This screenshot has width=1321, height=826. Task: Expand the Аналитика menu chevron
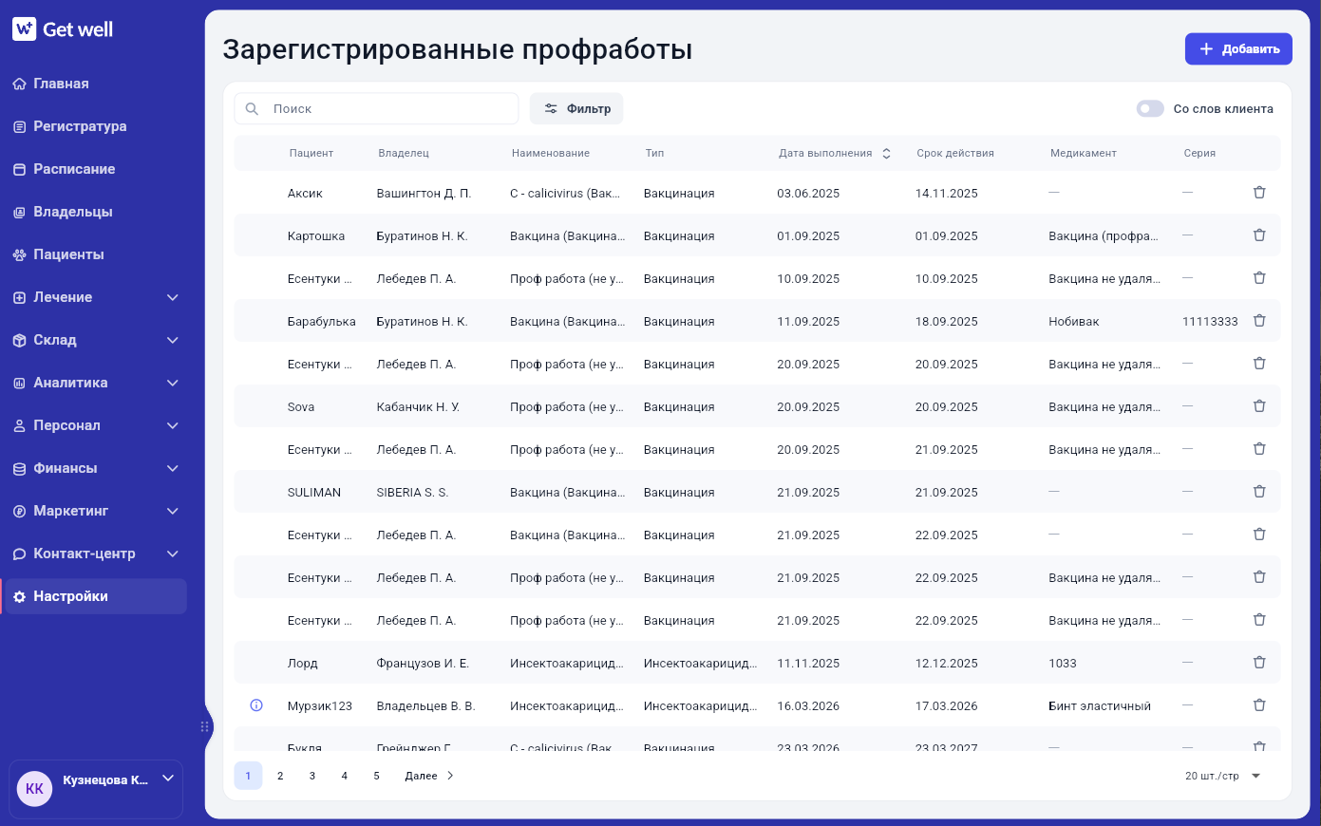pyautogui.click(x=173, y=383)
